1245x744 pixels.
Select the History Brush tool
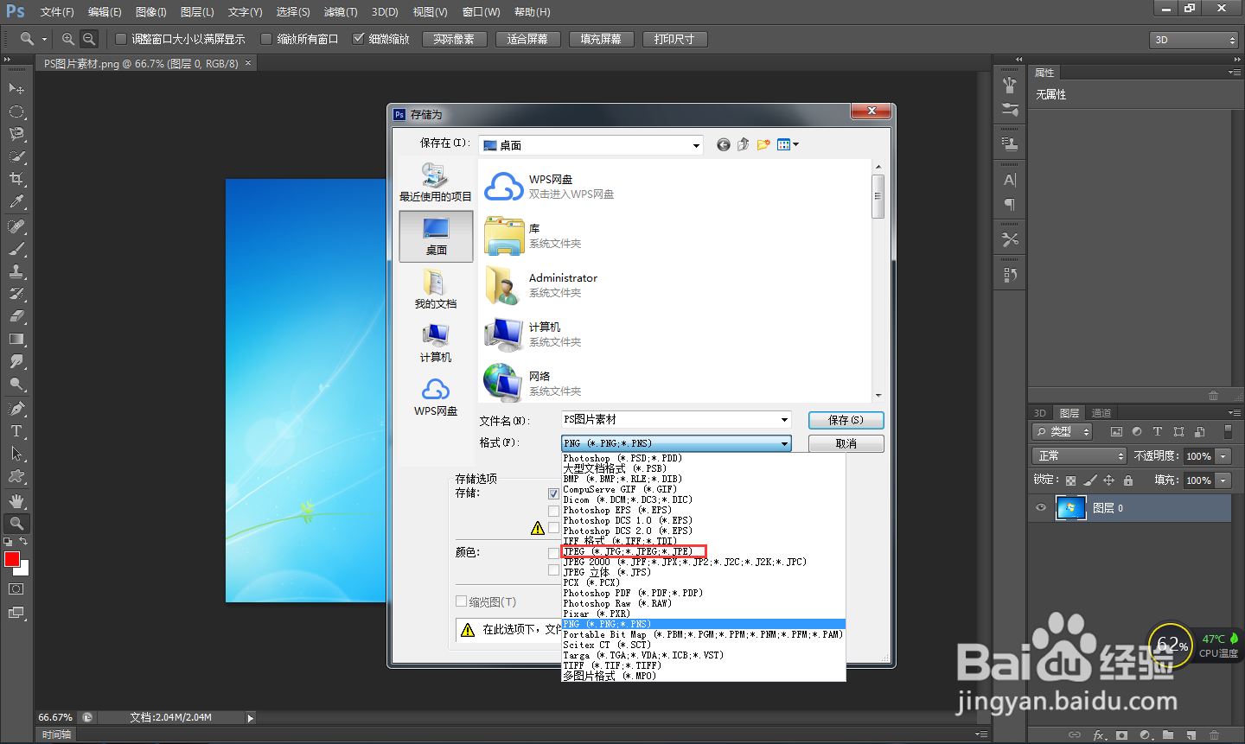[16, 294]
